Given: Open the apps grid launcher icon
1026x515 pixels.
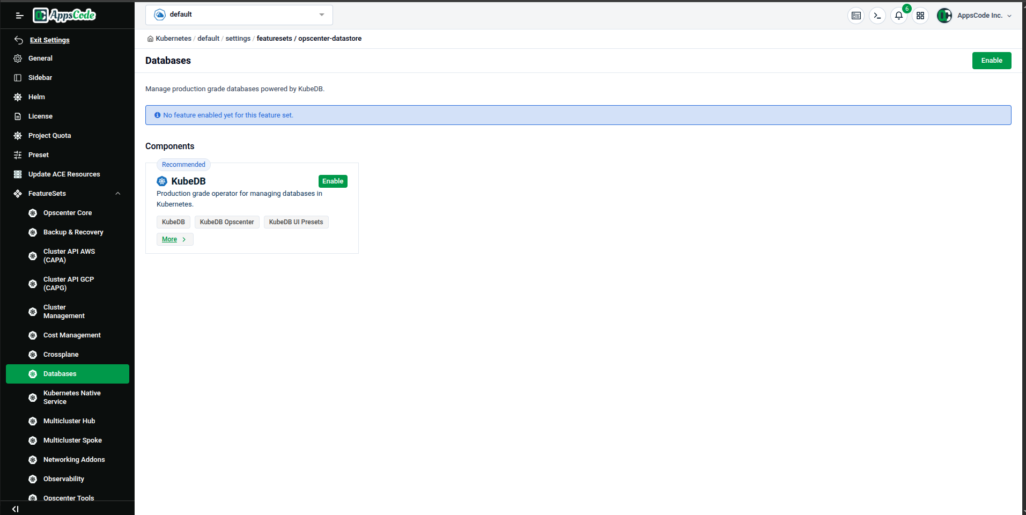Looking at the screenshot, I should [x=920, y=16].
